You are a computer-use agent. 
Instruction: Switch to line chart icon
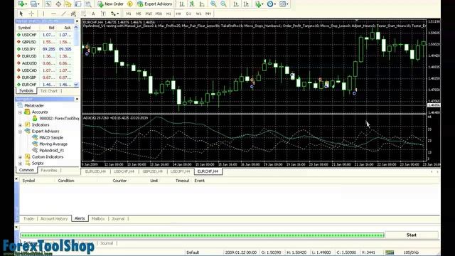point(202,4)
